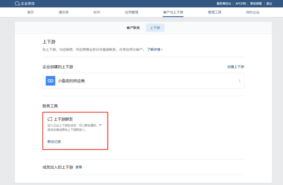
Task: Open the API文档 page
Action: pos(241,3)
